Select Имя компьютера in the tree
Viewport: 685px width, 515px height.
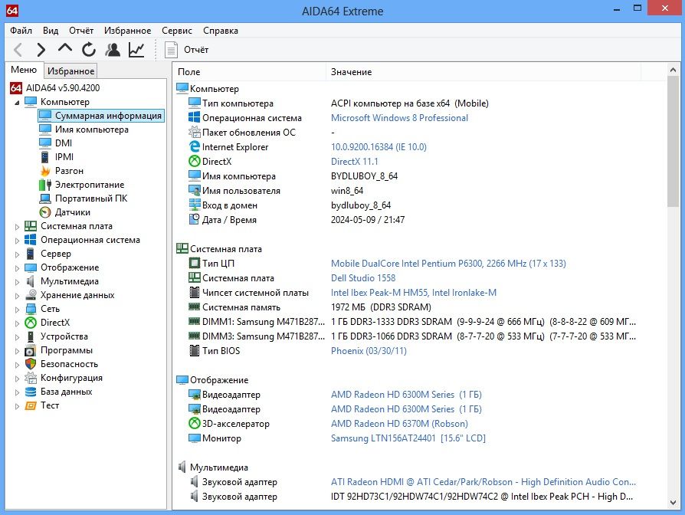click(x=92, y=130)
